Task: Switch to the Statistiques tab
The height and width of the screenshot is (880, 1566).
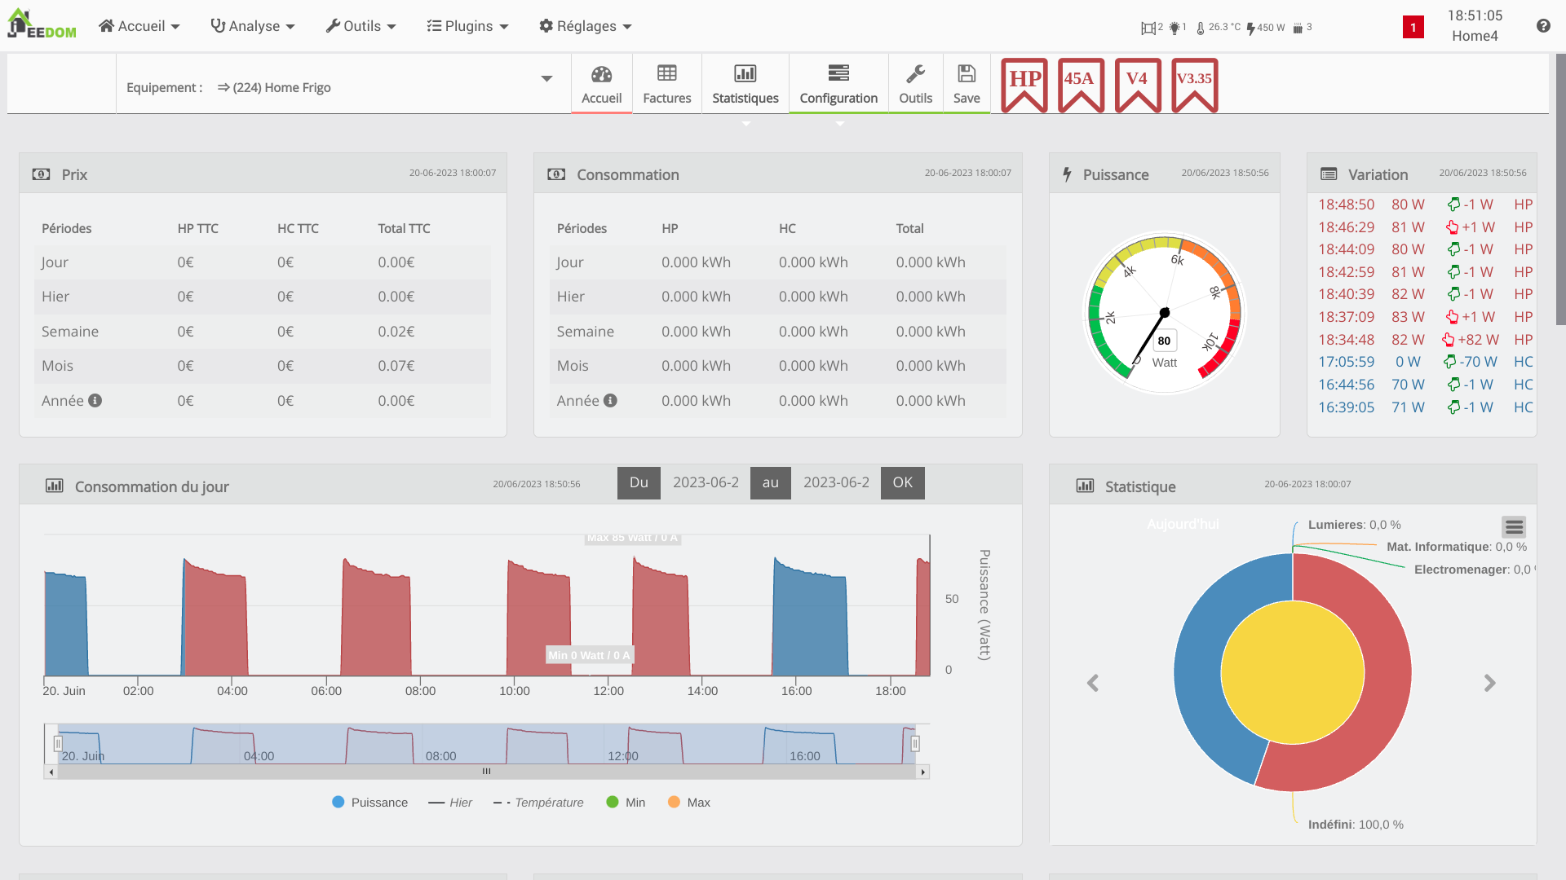Action: tap(745, 85)
